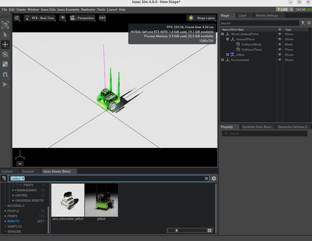Select the MATERIALS category
This screenshot has height=241, width=312.
(x=16, y=206)
